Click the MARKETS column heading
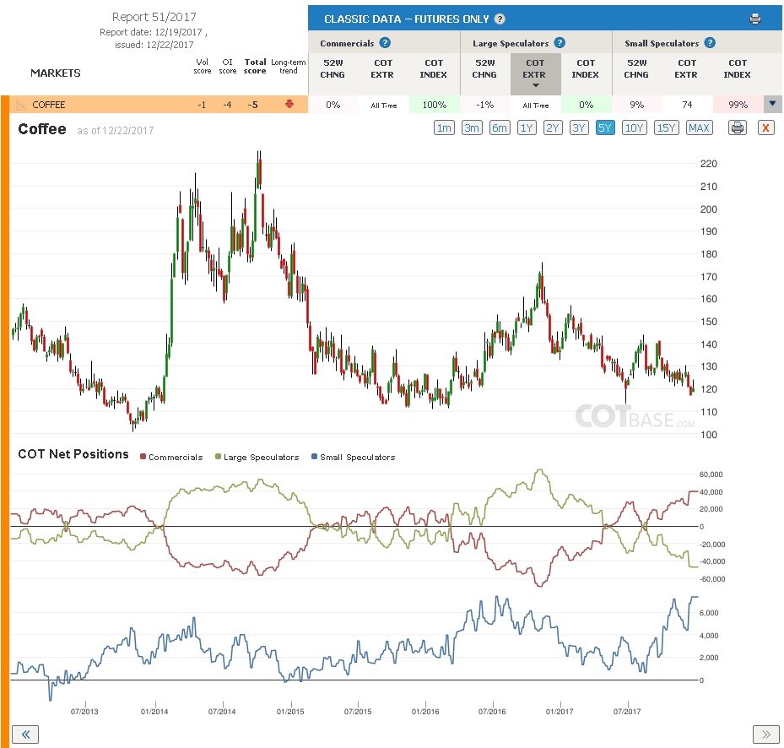This screenshot has width=784, height=748. 56,73
